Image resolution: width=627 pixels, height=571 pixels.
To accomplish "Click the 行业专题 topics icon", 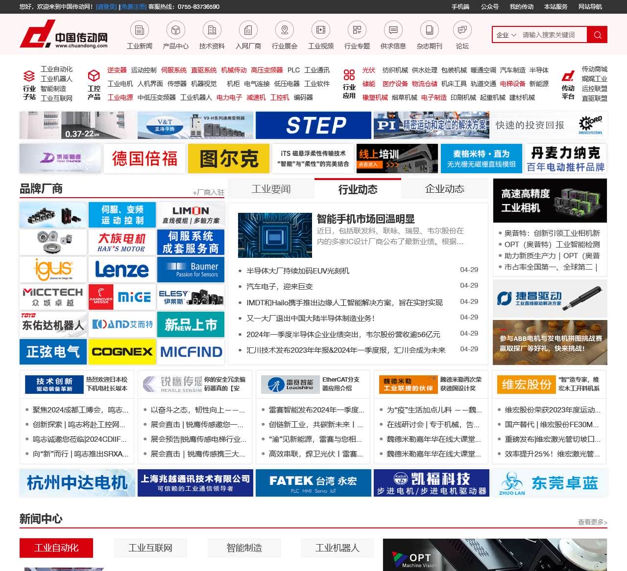I will (x=357, y=31).
